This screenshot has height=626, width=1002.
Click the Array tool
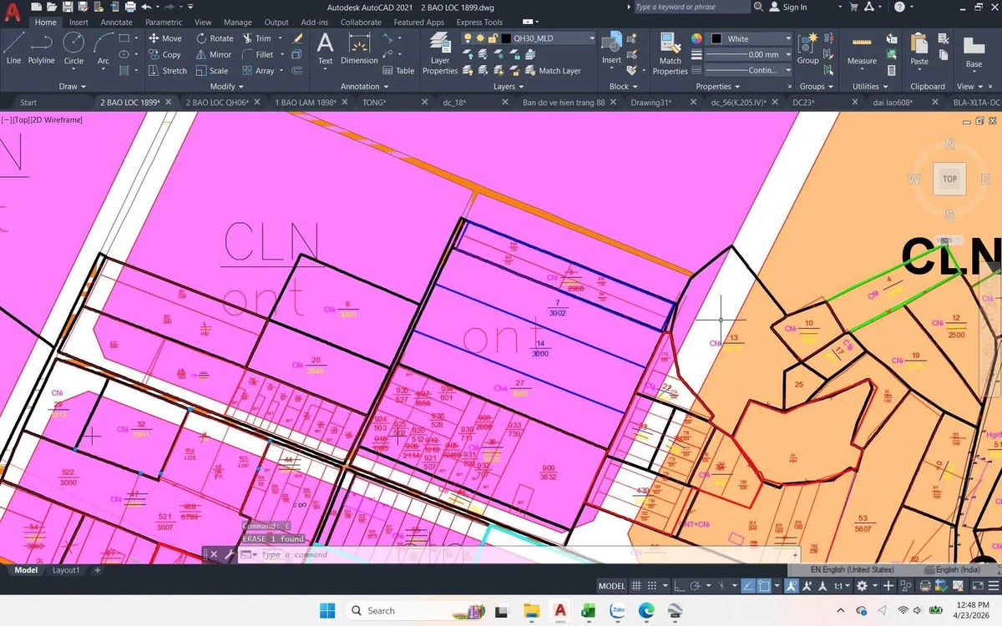258,71
